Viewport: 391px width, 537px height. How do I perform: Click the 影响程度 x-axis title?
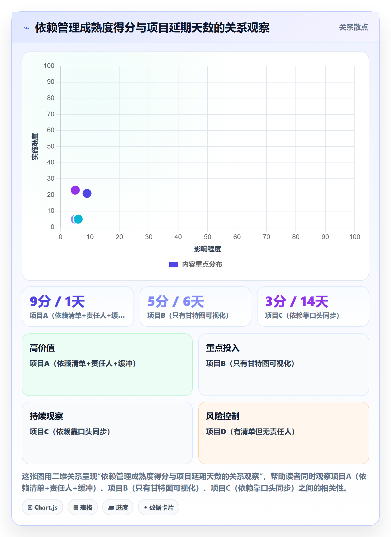pyautogui.click(x=208, y=249)
